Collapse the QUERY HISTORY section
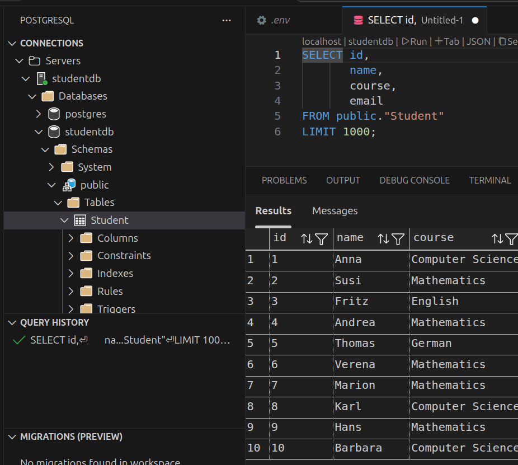The height and width of the screenshot is (465, 518). pos(12,322)
